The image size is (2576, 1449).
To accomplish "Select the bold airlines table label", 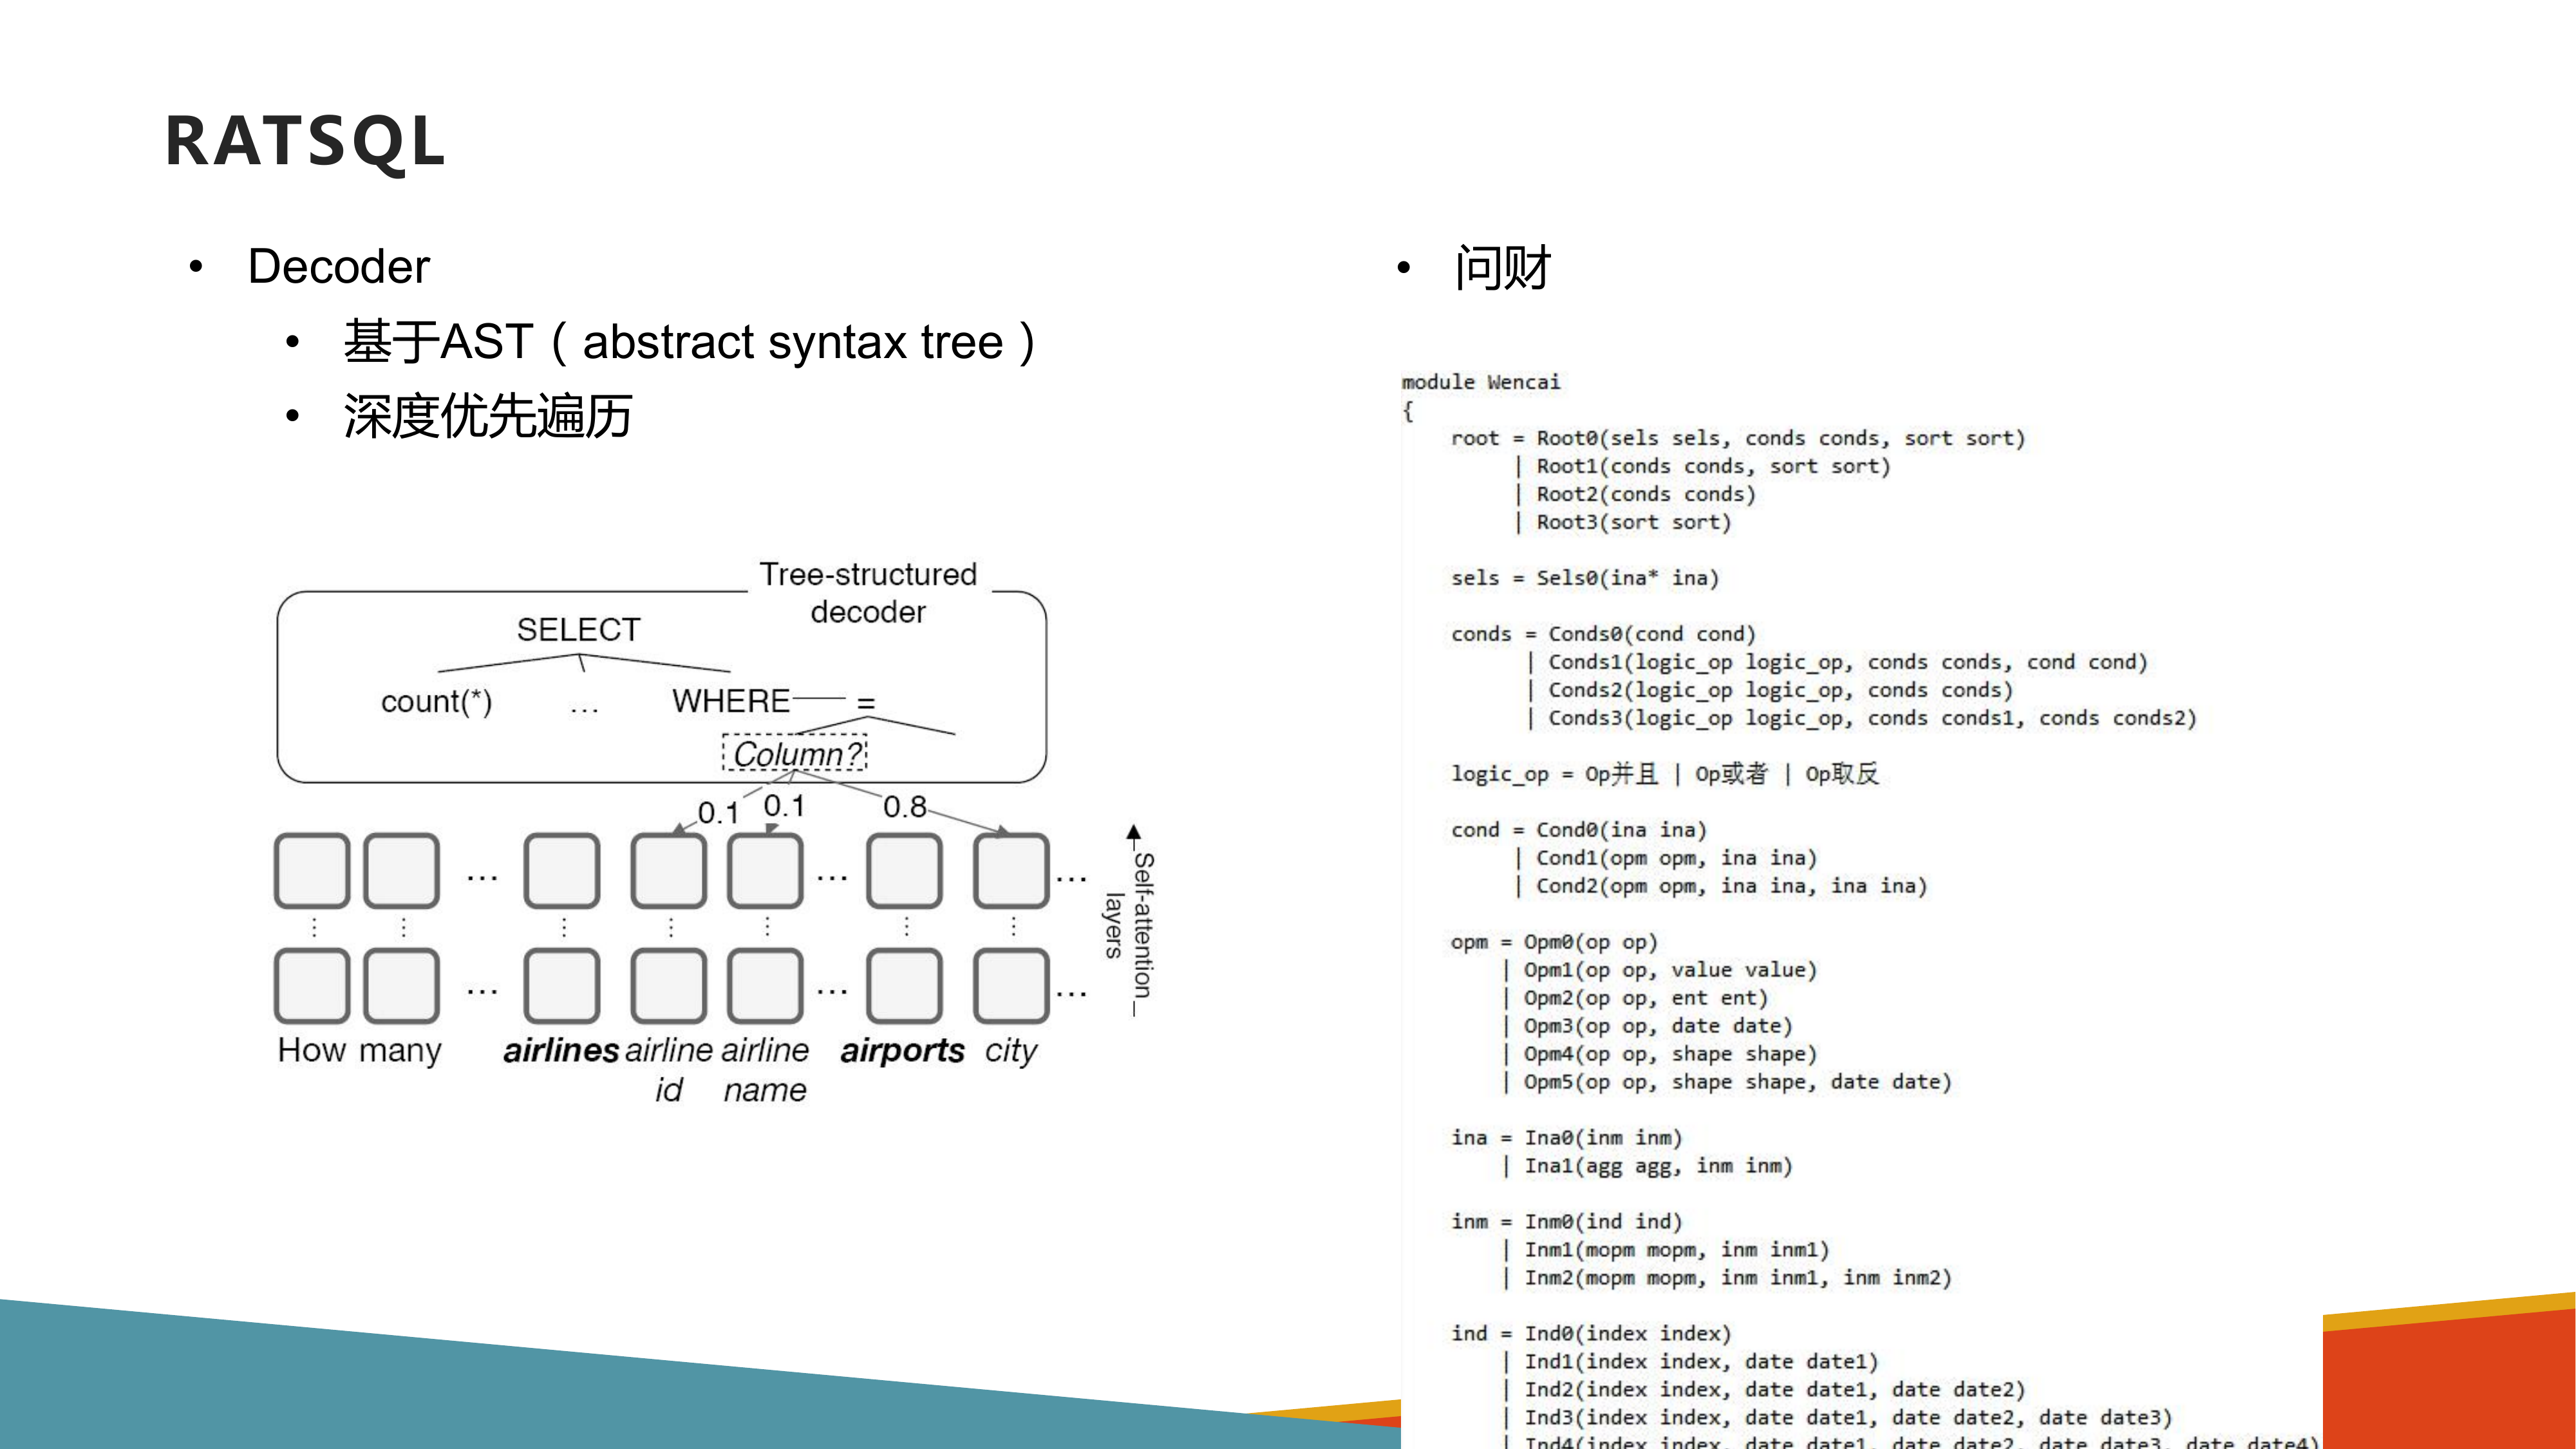I will point(561,1050).
